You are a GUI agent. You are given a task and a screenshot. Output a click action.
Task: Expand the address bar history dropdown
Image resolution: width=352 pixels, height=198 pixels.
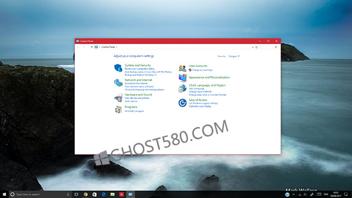(x=252, y=47)
